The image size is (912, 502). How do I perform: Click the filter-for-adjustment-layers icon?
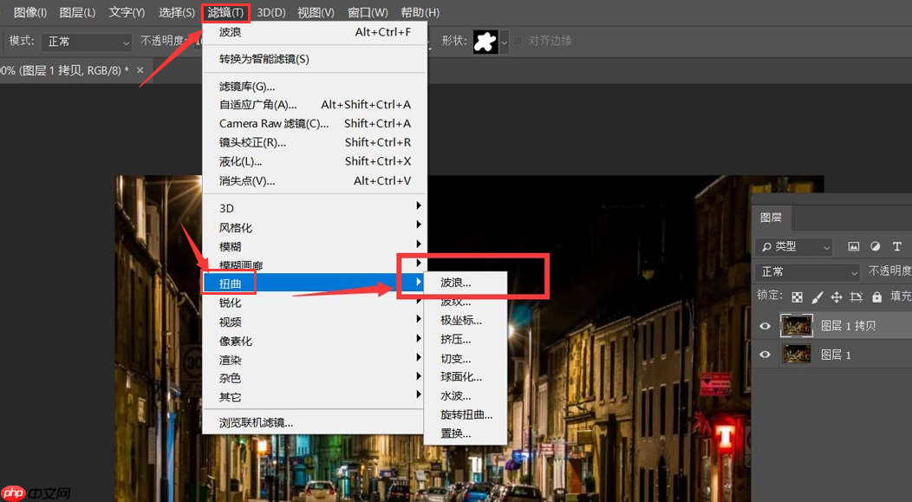tap(876, 247)
